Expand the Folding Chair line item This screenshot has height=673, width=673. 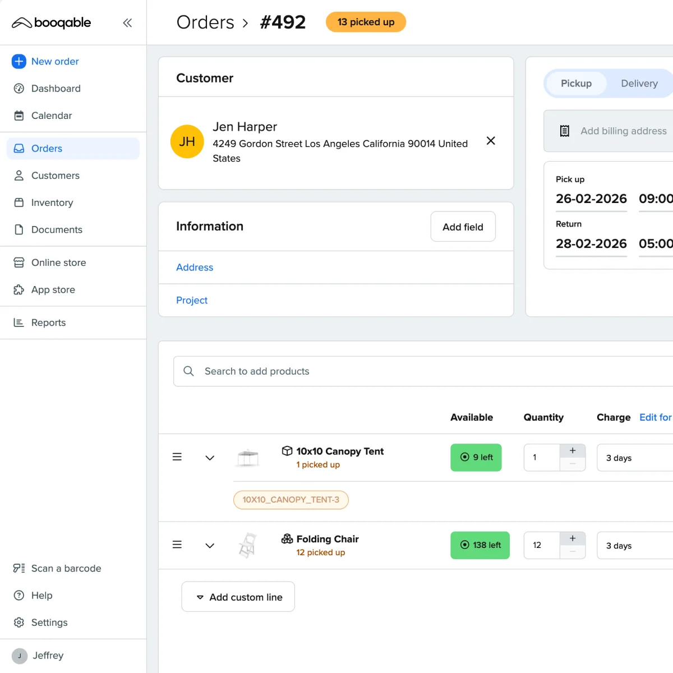pos(209,545)
